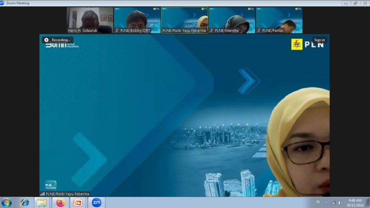Click the Zoom icon in the taskbar
This screenshot has width=370, height=208.
coord(96,203)
